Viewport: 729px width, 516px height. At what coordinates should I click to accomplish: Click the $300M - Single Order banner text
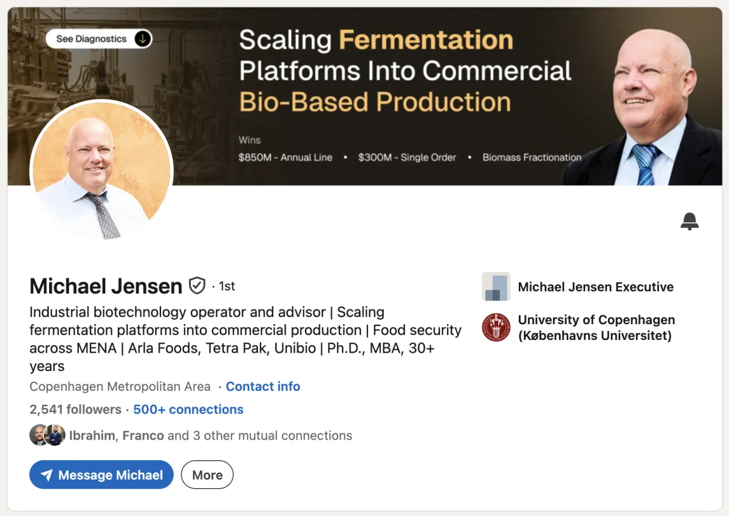coord(407,157)
